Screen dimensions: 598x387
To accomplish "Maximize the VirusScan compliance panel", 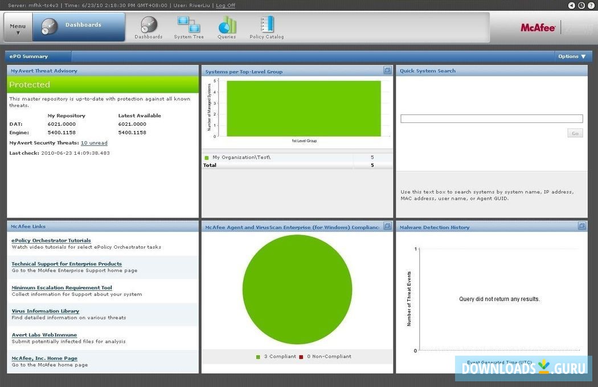I will [x=387, y=226].
